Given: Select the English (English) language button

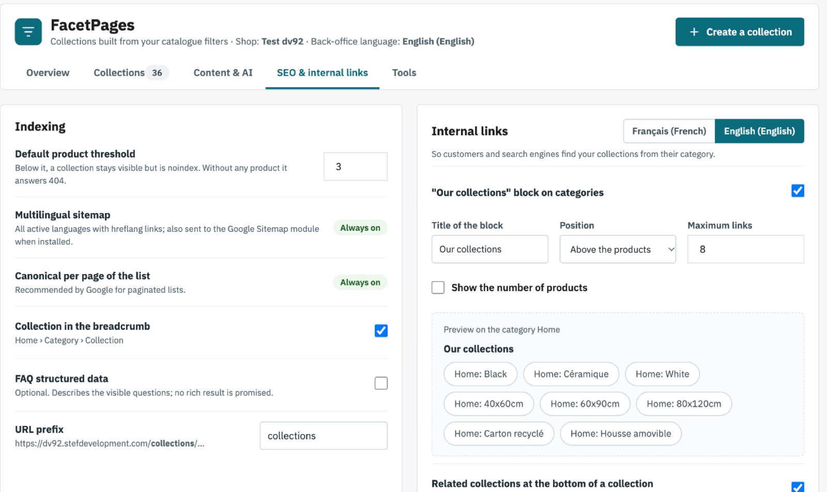Looking at the screenshot, I should click(759, 131).
